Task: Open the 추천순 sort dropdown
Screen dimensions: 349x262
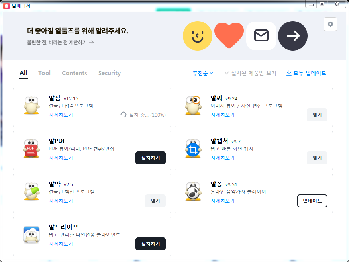Action: point(202,73)
